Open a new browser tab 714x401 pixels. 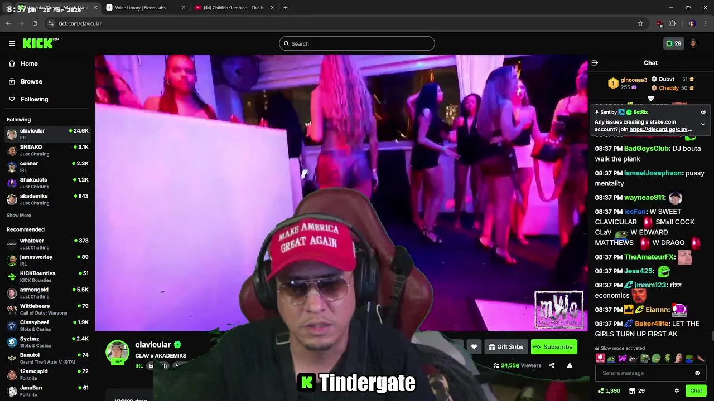click(285, 8)
